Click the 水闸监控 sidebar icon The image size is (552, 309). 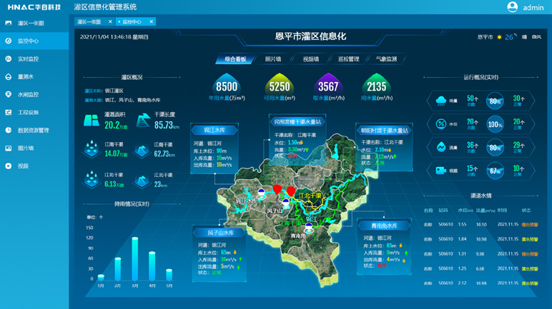(x=9, y=95)
